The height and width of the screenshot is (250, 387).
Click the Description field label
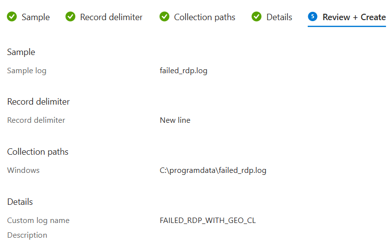(x=27, y=235)
